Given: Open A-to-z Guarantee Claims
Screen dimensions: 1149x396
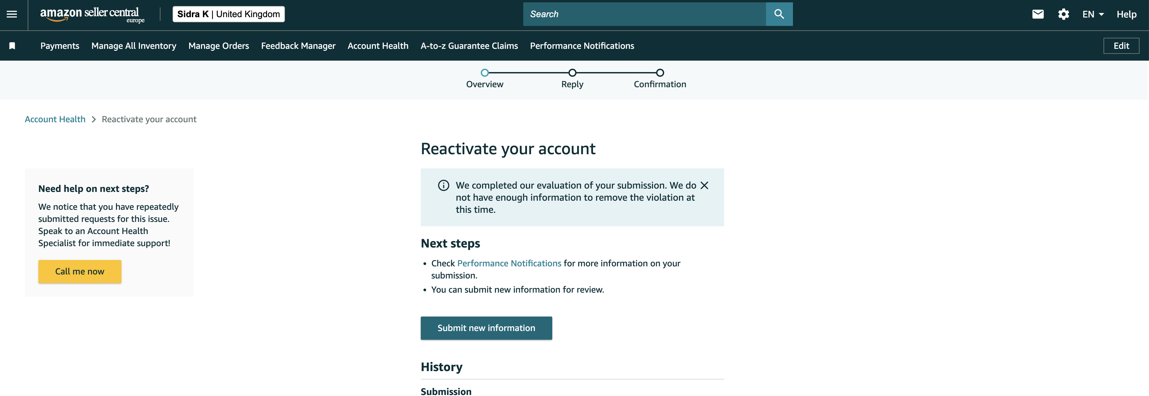Looking at the screenshot, I should tap(469, 46).
